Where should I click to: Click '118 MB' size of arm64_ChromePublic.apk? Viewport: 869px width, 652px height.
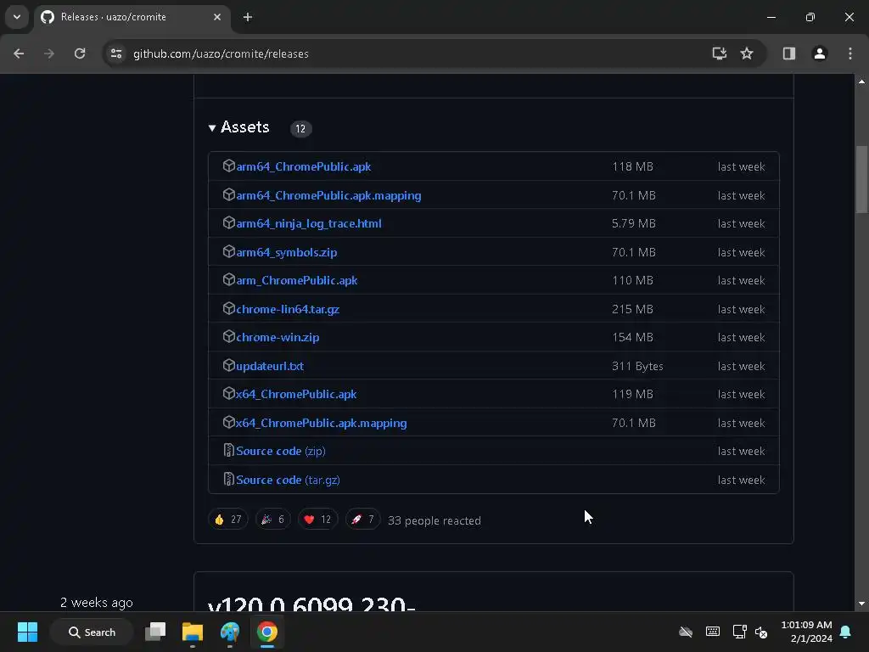tap(632, 167)
